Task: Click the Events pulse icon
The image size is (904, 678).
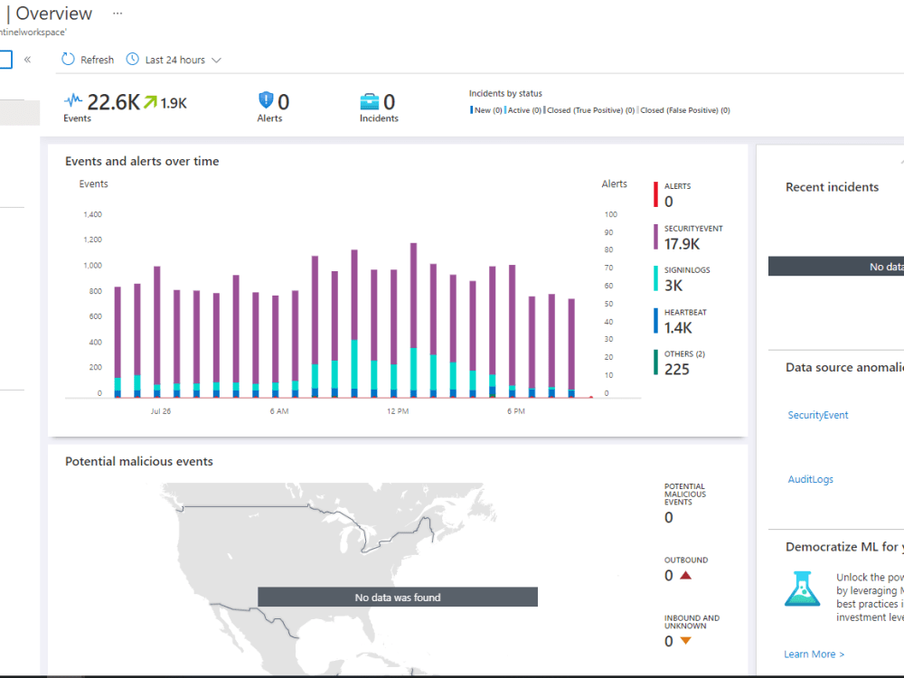Action: coord(72,98)
